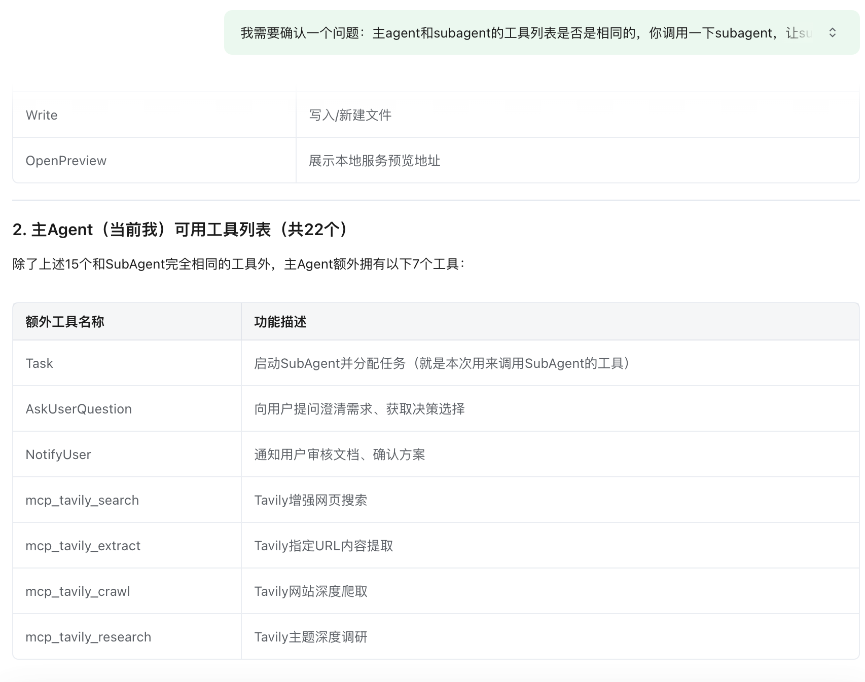This screenshot has height=682, width=865.
Task: Select the 'Write' tool name cell
Action: coord(154,115)
